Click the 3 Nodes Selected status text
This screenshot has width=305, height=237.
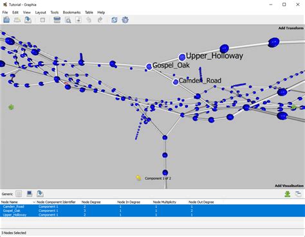pyautogui.click(x=14, y=233)
